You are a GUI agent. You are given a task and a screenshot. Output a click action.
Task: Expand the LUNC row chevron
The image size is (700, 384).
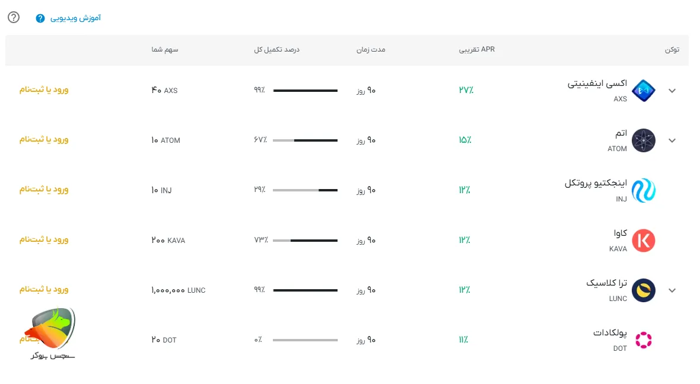672,290
